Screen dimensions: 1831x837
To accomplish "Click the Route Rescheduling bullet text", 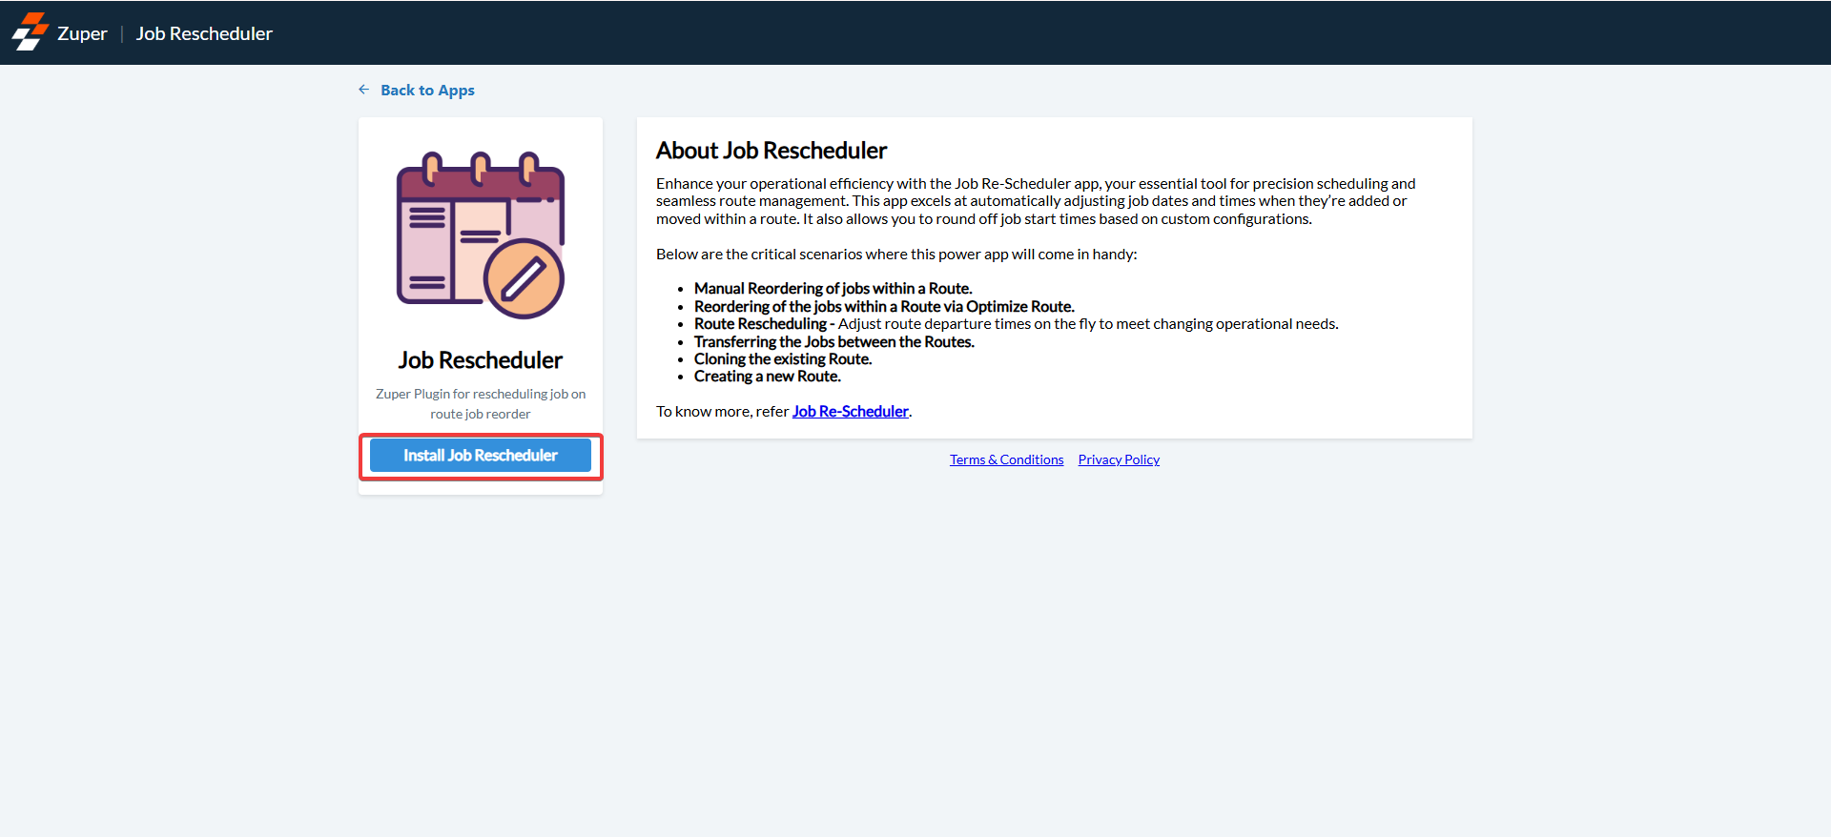I will [x=1016, y=324].
